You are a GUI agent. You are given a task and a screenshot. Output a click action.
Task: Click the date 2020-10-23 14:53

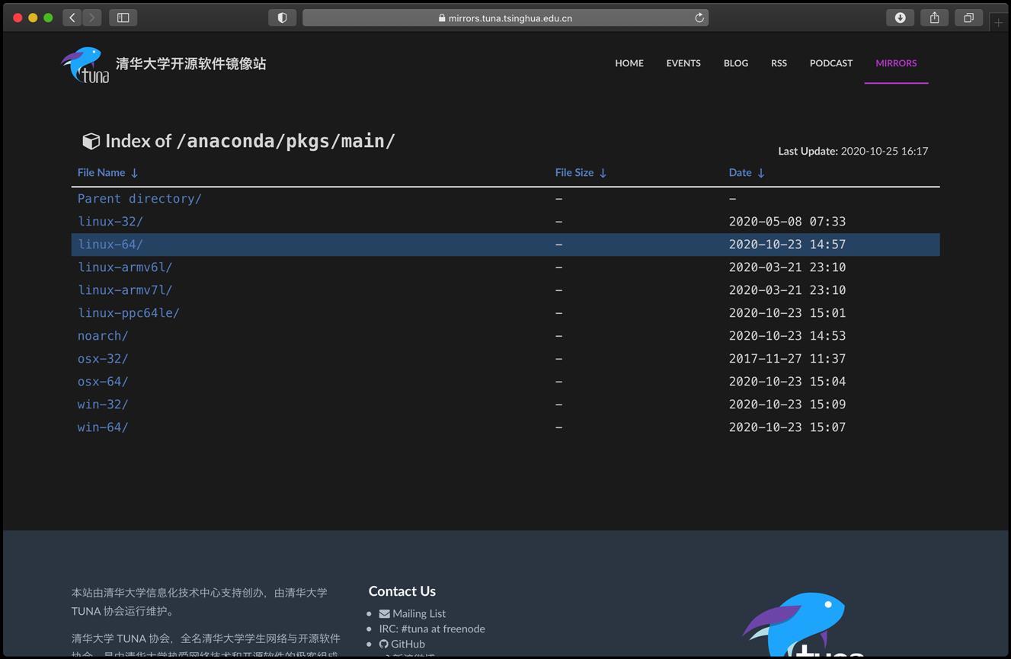(787, 336)
